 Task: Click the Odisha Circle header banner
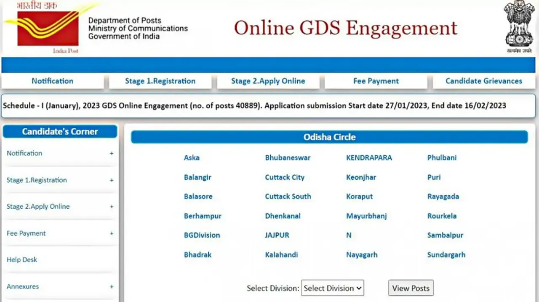pyautogui.click(x=329, y=137)
